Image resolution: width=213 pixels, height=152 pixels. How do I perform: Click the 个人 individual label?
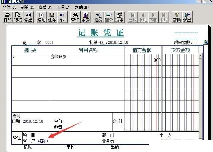coord(165,135)
